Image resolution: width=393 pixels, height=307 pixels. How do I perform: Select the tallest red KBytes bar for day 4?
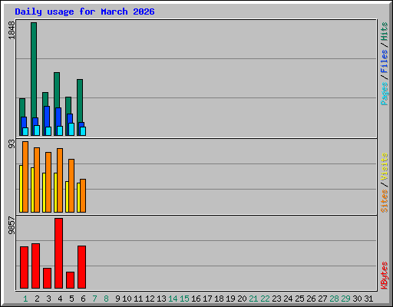tap(58, 253)
